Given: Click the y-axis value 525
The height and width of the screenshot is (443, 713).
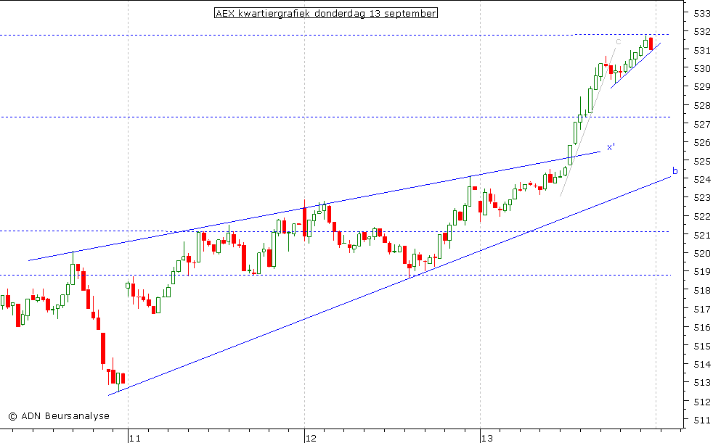Looking at the screenshot, I should (x=702, y=161).
